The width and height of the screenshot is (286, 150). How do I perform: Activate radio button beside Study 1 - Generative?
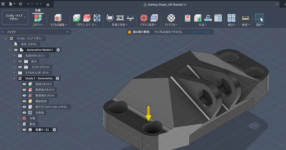tap(57, 78)
